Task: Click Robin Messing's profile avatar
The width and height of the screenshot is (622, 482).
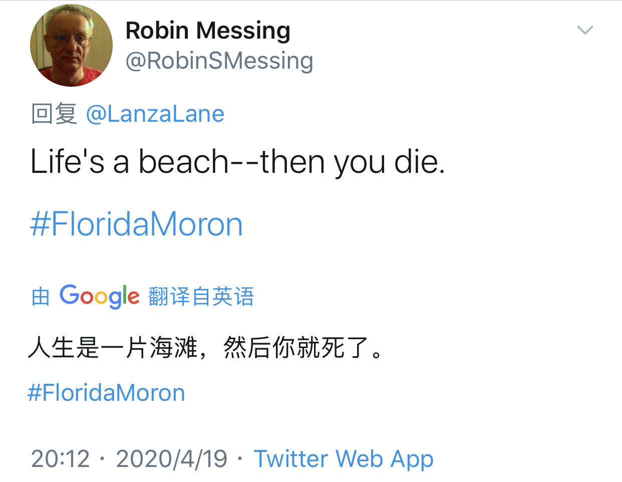Action: pyautogui.click(x=71, y=45)
